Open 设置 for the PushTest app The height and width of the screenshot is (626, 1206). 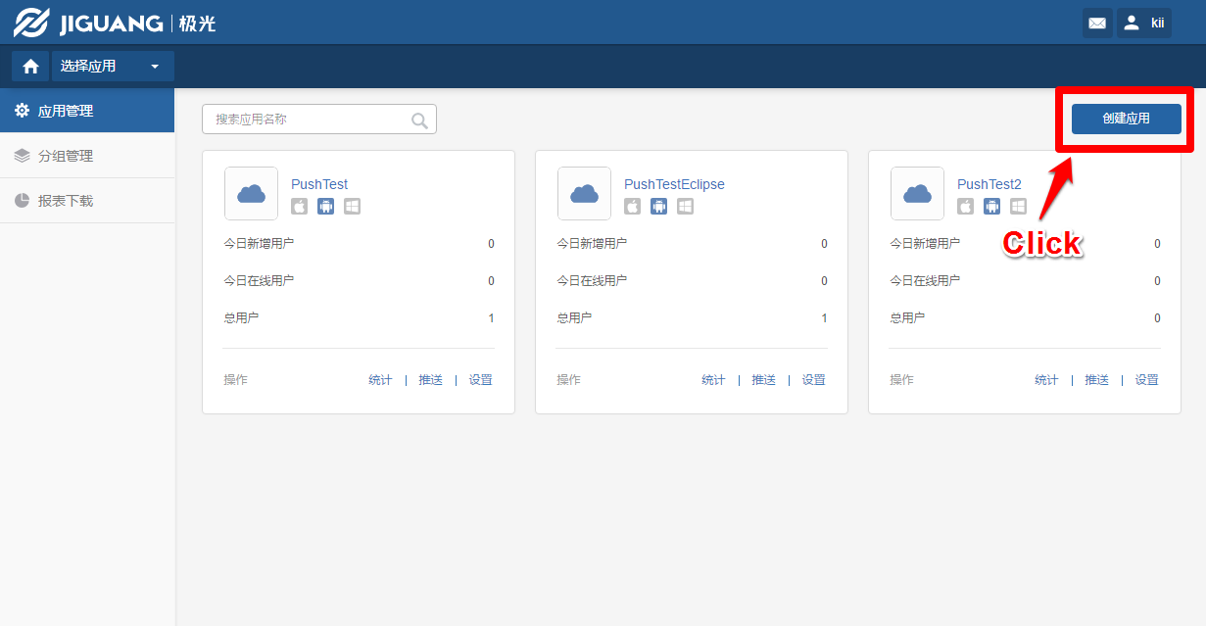tap(480, 380)
